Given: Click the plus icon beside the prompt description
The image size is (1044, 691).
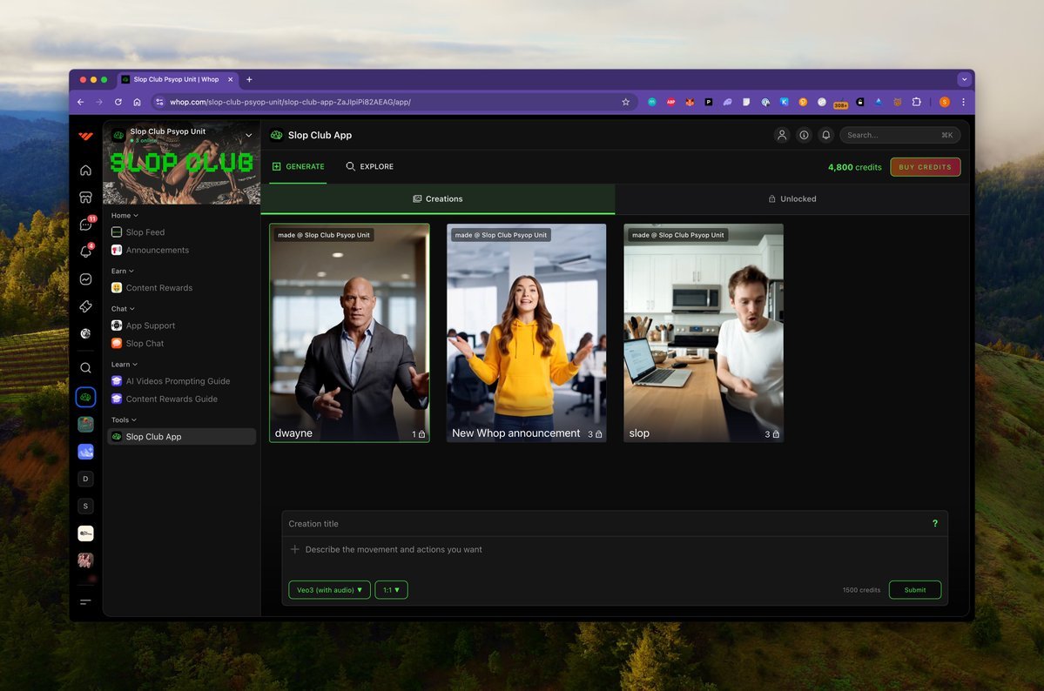Looking at the screenshot, I should coord(295,549).
